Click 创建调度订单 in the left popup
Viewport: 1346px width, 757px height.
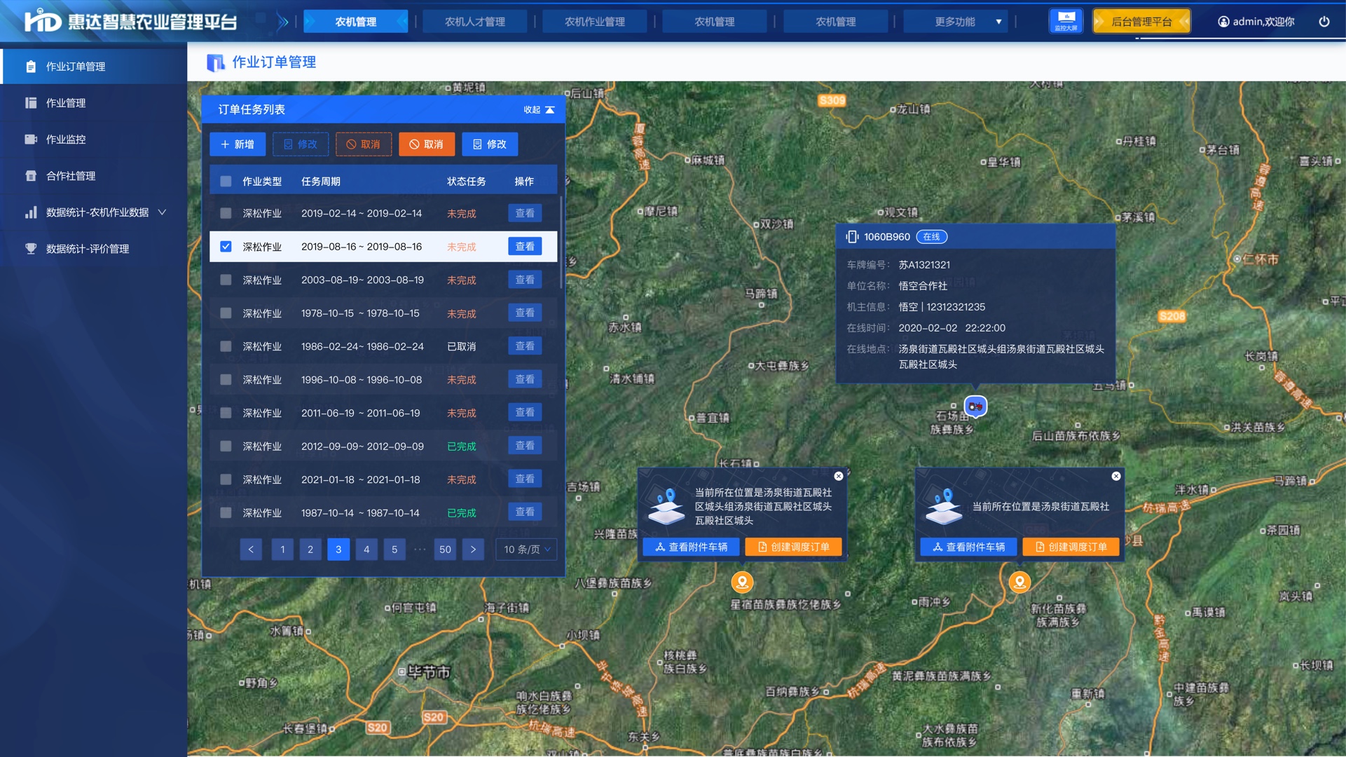(x=794, y=547)
